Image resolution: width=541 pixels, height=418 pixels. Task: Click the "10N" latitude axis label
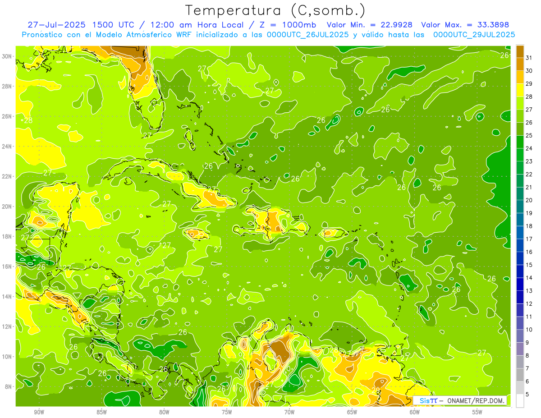click(7, 357)
